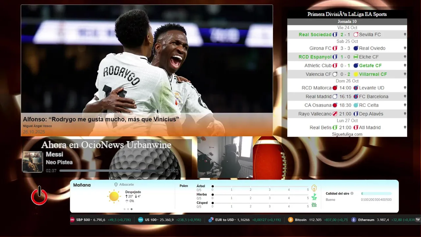Screen dimensions: 421x237
Task: Click the Ethereum icon in ticker
Action: [354, 220]
